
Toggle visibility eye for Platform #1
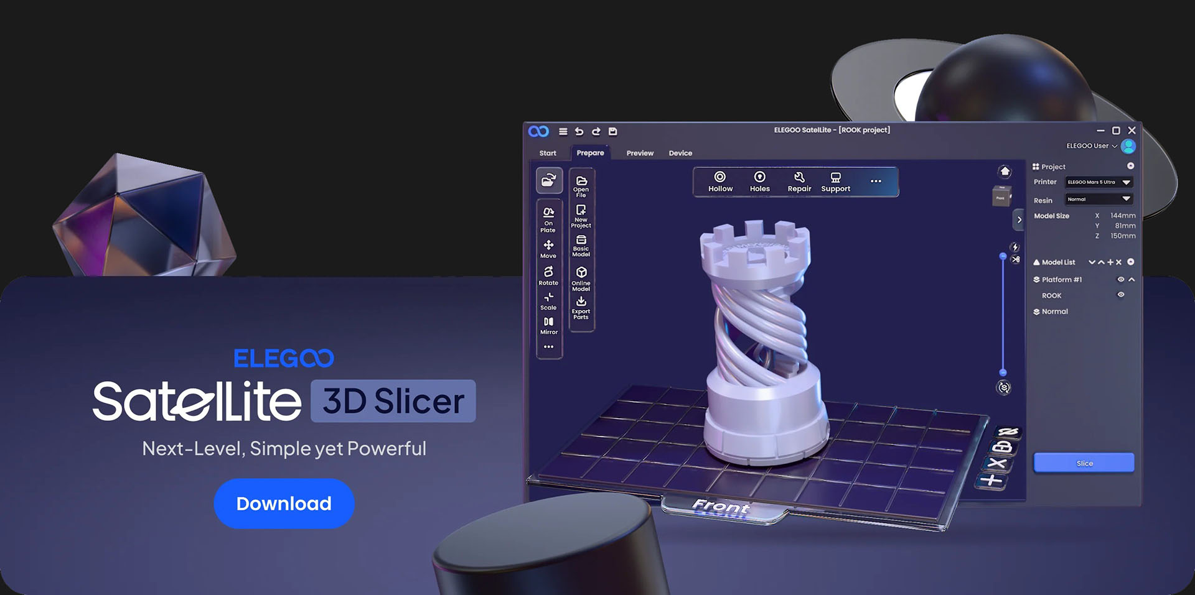(x=1121, y=280)
